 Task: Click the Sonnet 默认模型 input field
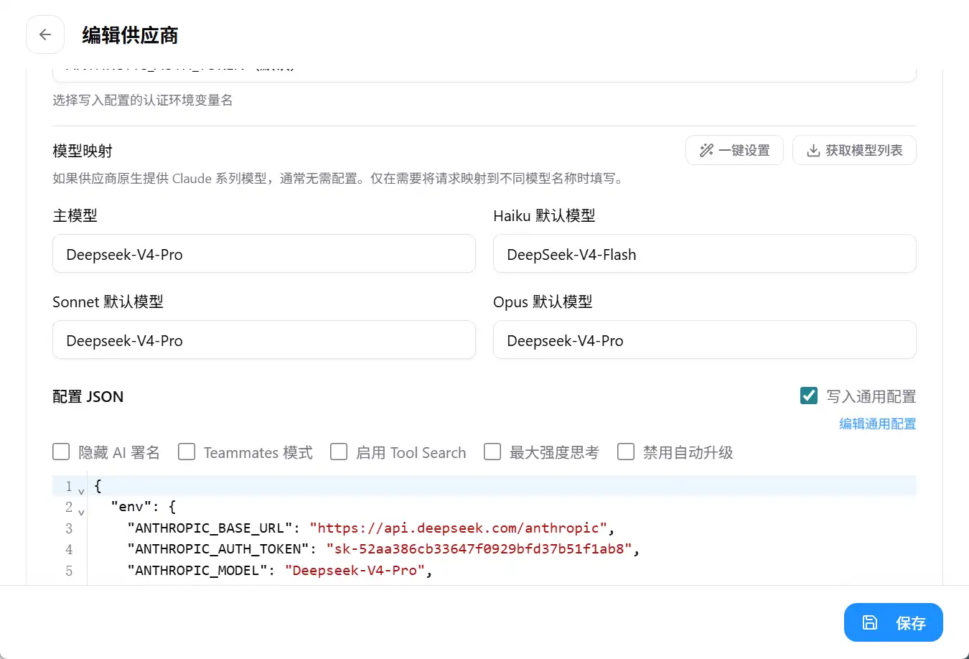point(264,340)
